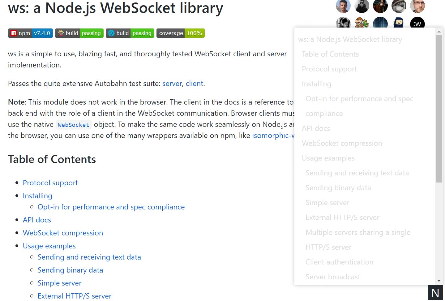Select the headphones contributor avatar
445x301 pixels.
tap(343, 23)
